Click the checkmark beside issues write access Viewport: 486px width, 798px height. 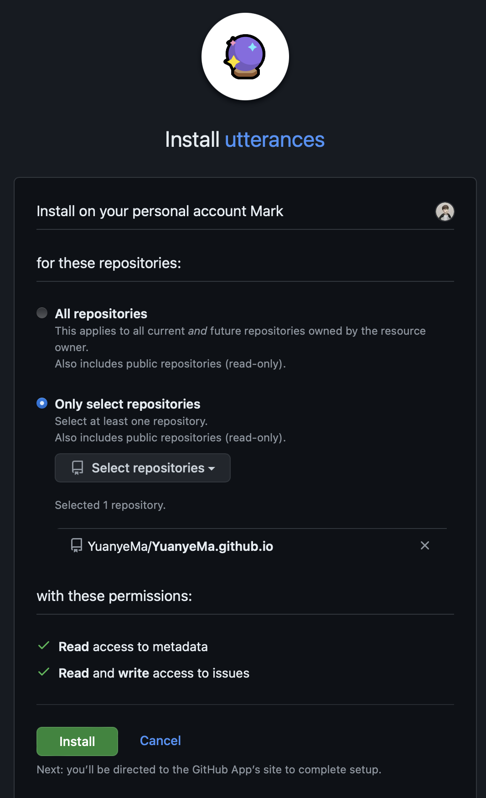tap(44, 672)
